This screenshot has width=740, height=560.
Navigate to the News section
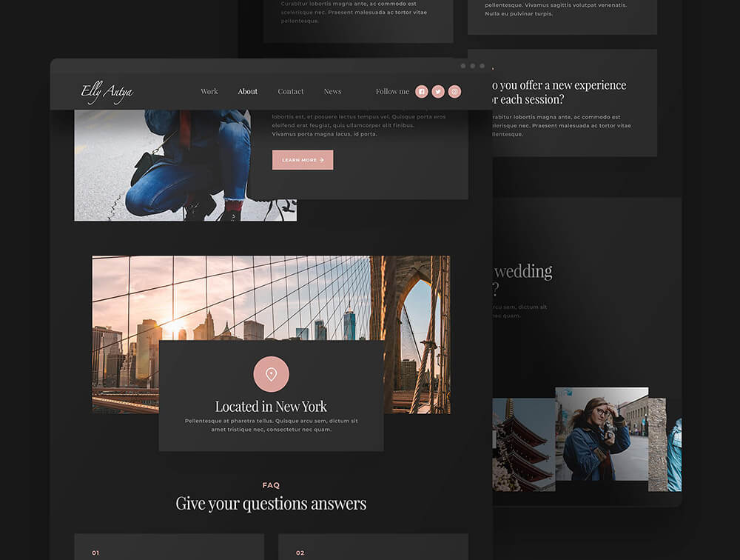click(x=332, y=92)
